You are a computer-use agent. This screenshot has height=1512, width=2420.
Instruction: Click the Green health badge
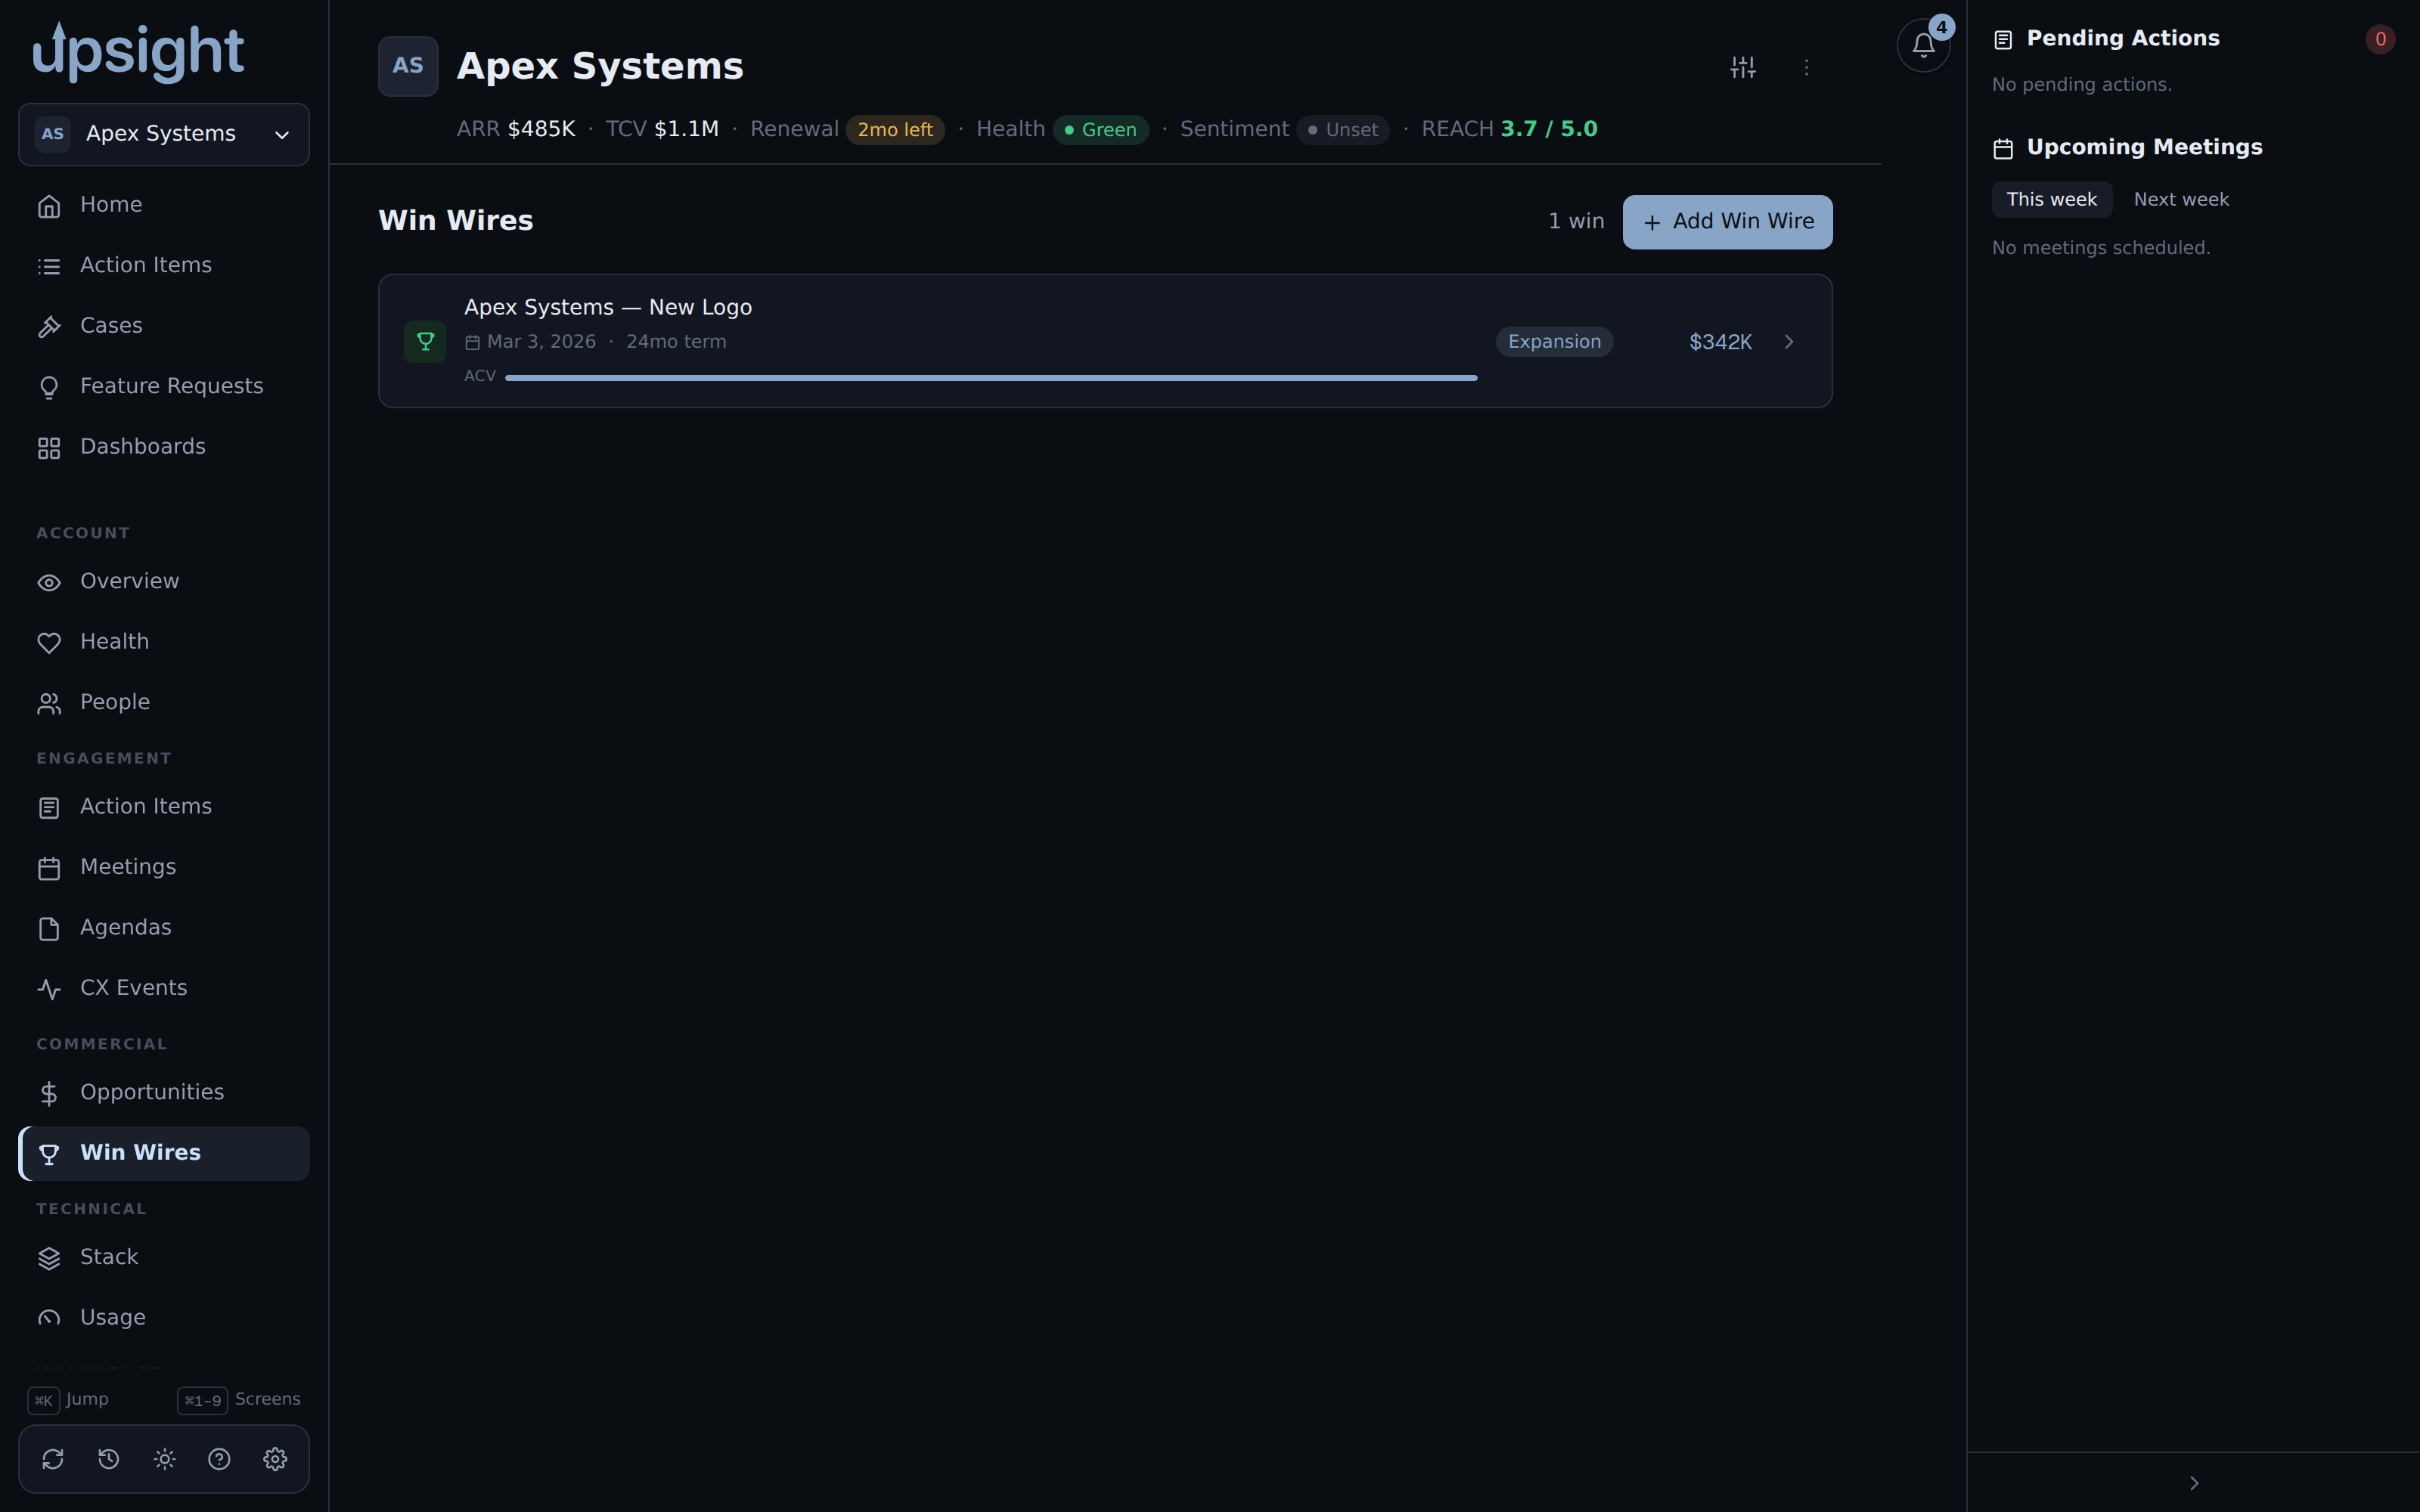(x=1100, y=130)
